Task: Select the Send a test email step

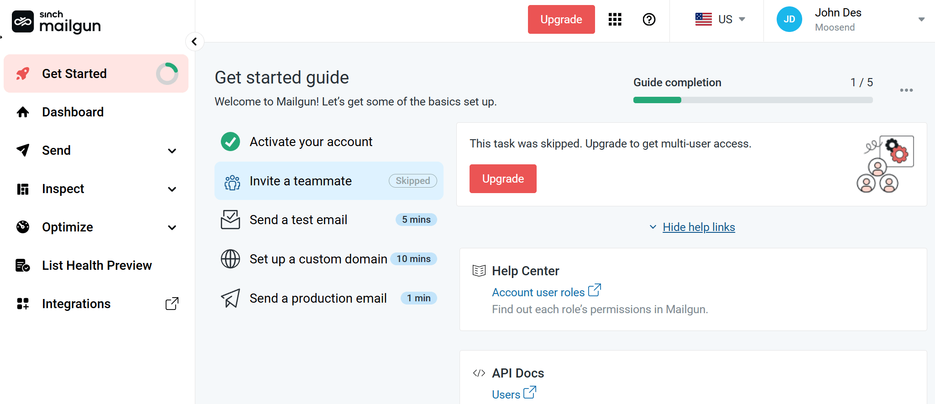Action: 329,220
